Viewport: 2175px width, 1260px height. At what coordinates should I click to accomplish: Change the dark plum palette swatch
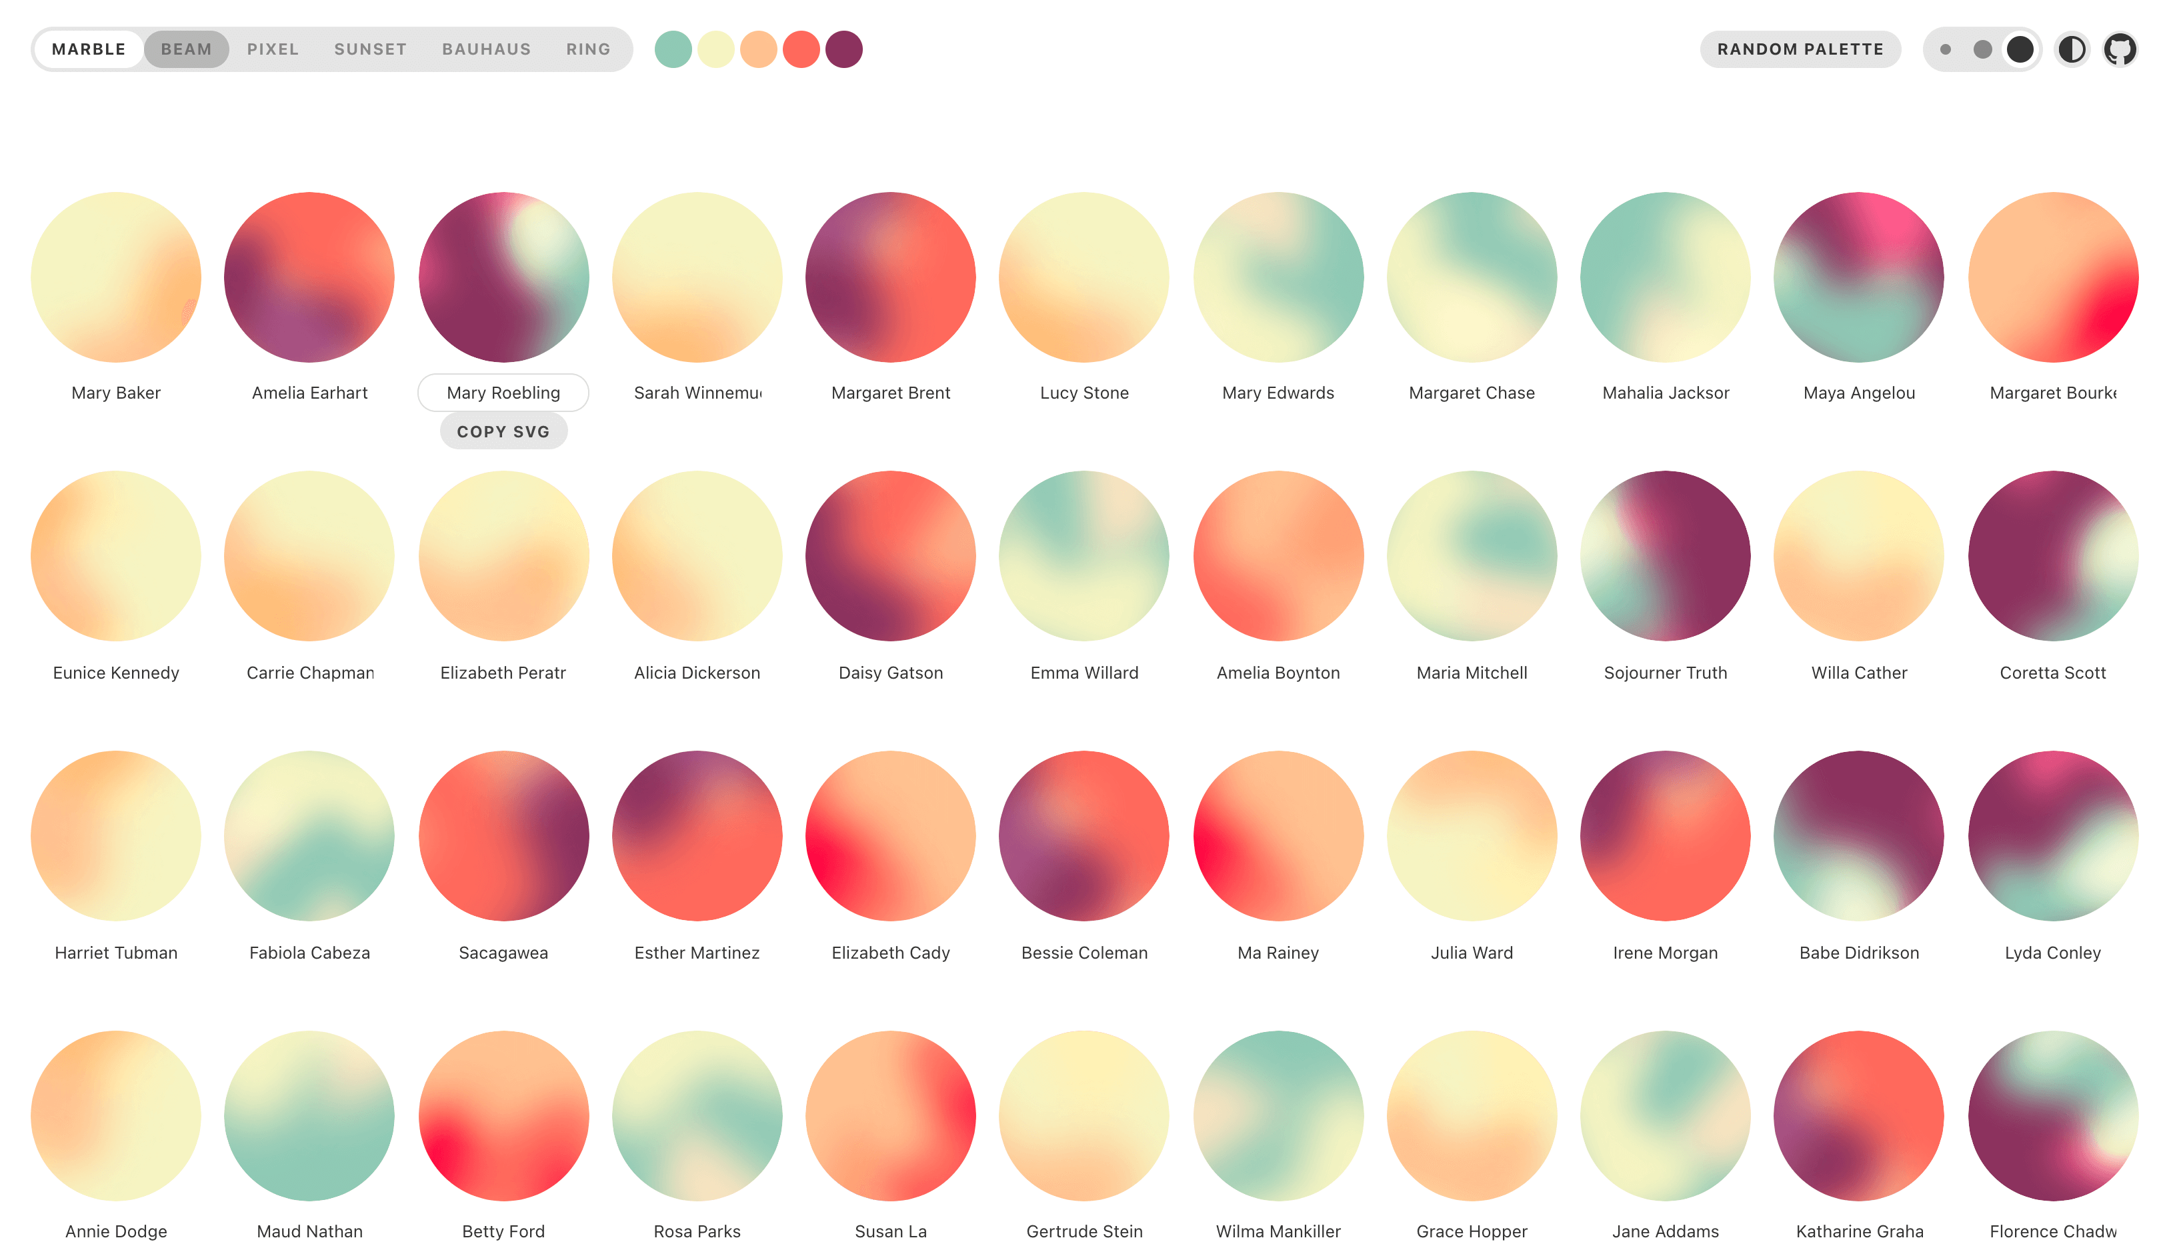[843, 49]
